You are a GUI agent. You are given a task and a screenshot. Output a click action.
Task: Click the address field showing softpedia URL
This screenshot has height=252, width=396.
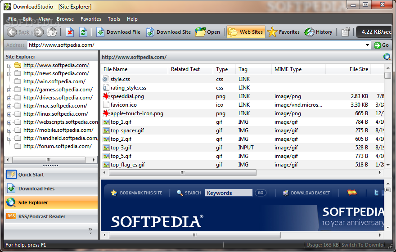coord(196,45)
